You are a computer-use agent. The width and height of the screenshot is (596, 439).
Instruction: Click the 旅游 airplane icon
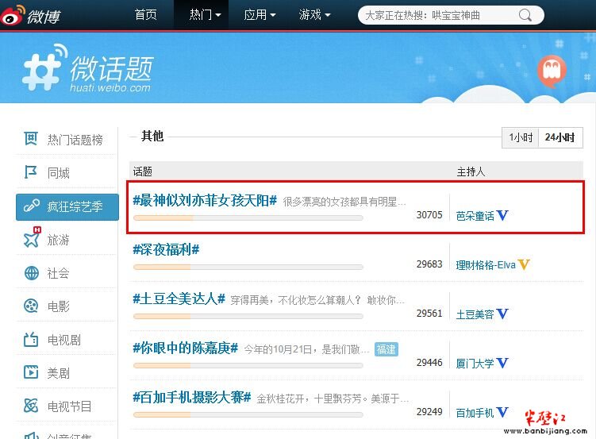tap(32, 239)
